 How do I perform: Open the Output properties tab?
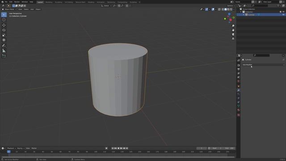pos(239,69)
